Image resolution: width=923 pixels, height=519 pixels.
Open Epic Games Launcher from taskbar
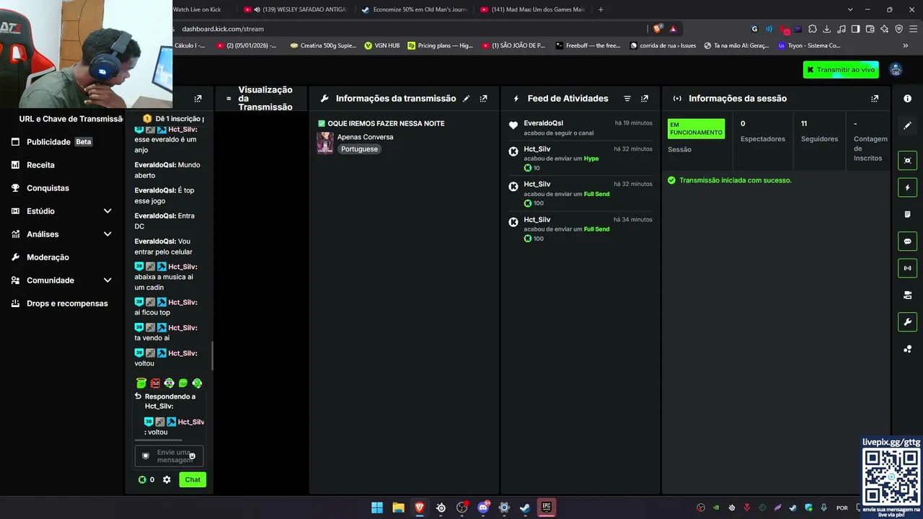(x=546, y=507)
